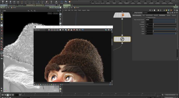Click the Gucho path button in scene view
The height and width of the screenshot is (98, 179).
[13, 7]
